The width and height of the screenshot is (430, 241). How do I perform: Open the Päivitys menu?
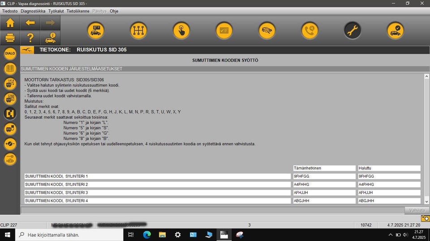pyautogui.click(x=99, y=11)
